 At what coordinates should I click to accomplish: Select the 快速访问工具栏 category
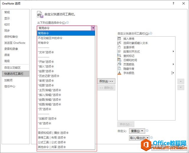[16, 74]
